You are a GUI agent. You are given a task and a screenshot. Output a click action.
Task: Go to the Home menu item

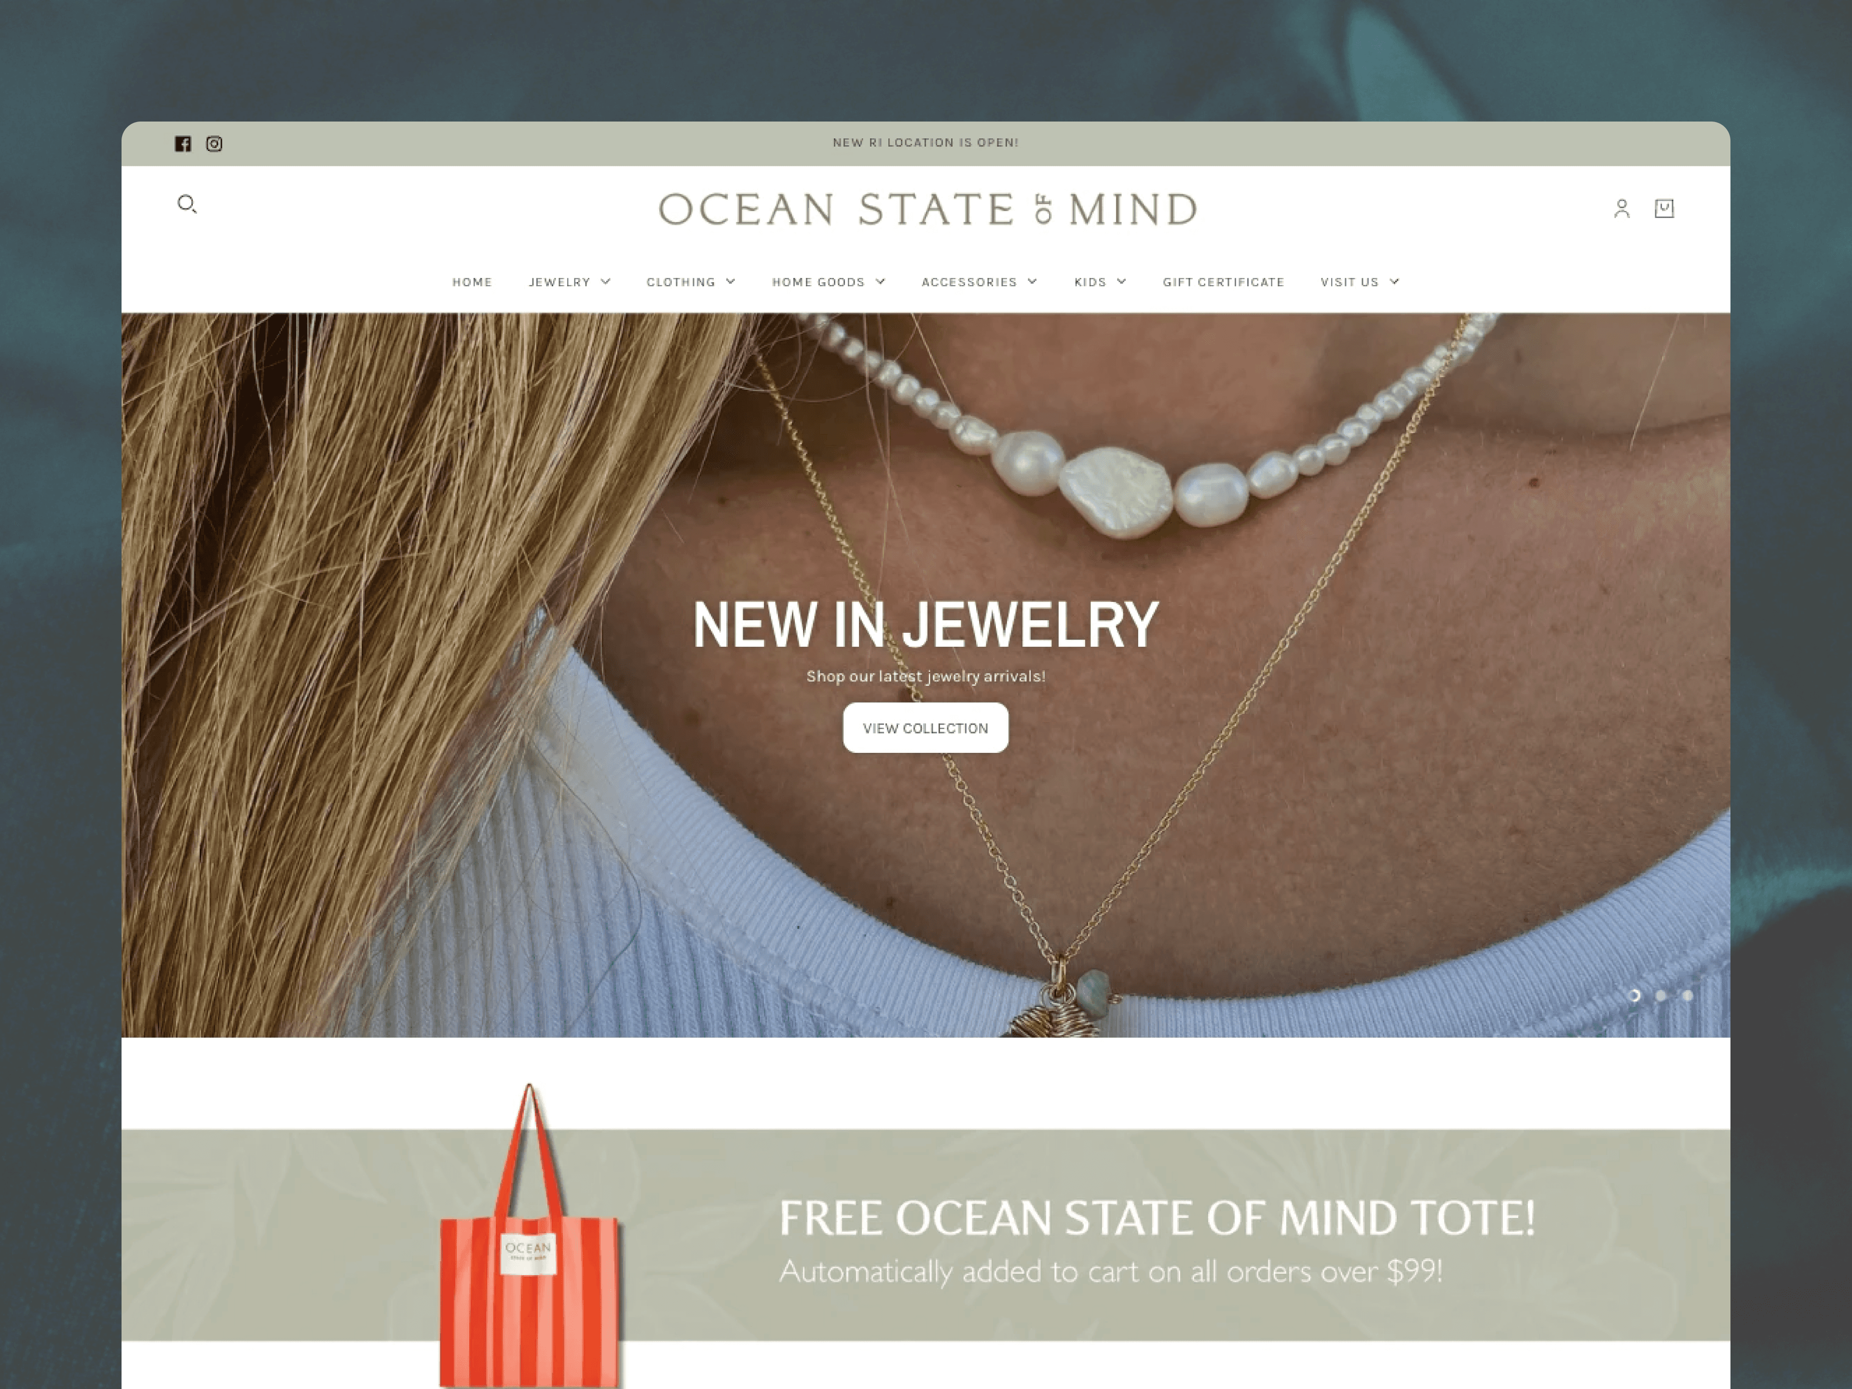[472, 282]
